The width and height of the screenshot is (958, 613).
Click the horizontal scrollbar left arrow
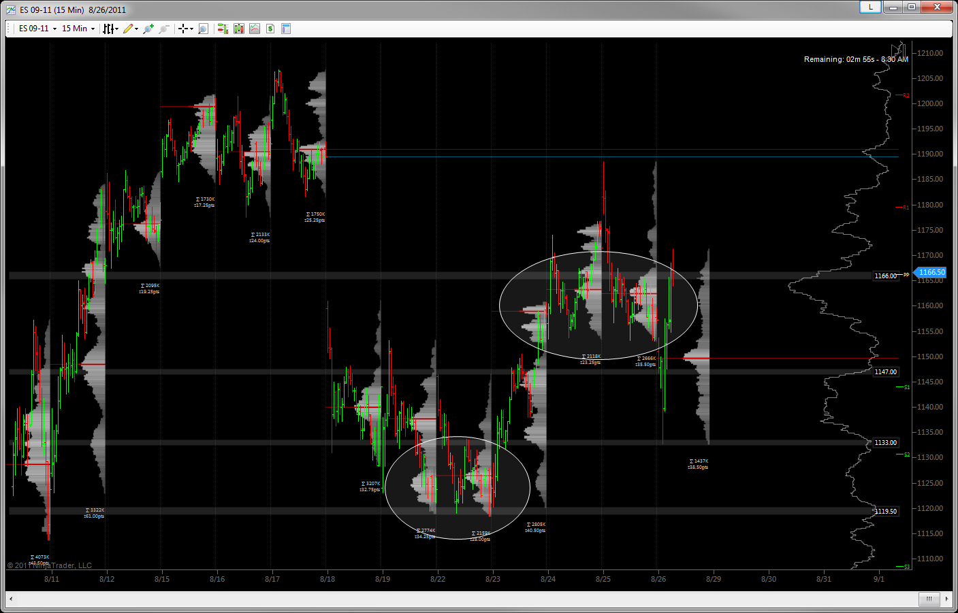(x=11, y=599)
